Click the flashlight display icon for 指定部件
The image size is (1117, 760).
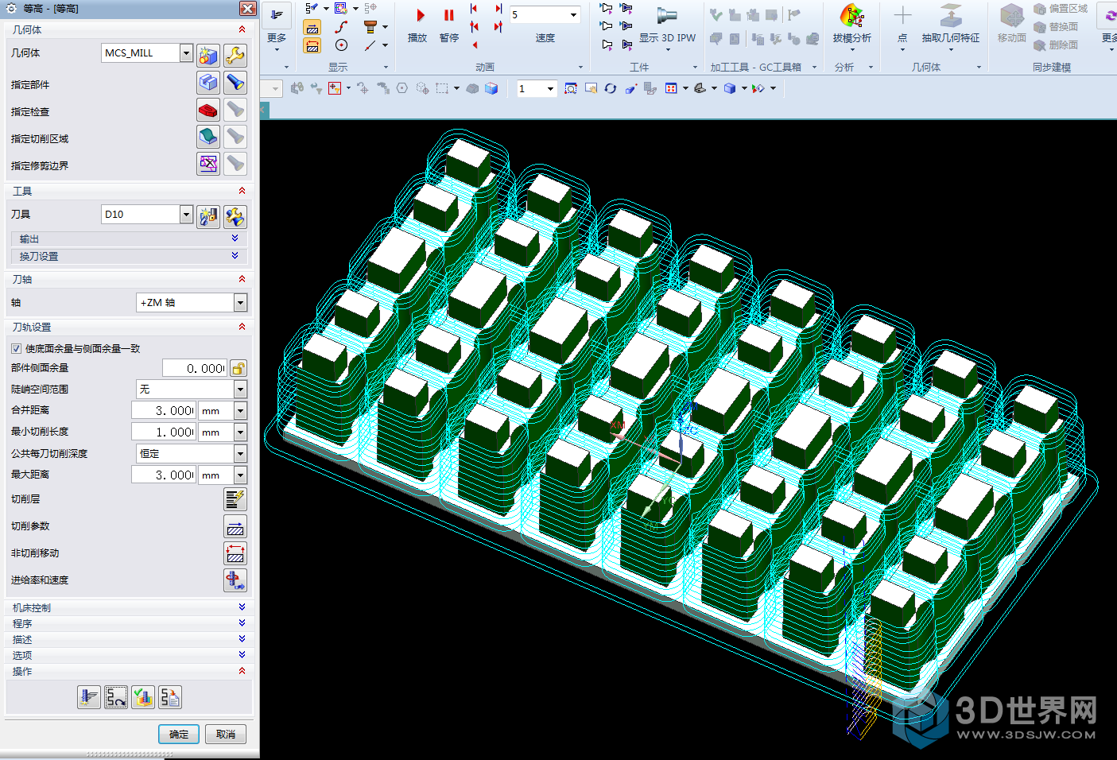coord(235,83)
